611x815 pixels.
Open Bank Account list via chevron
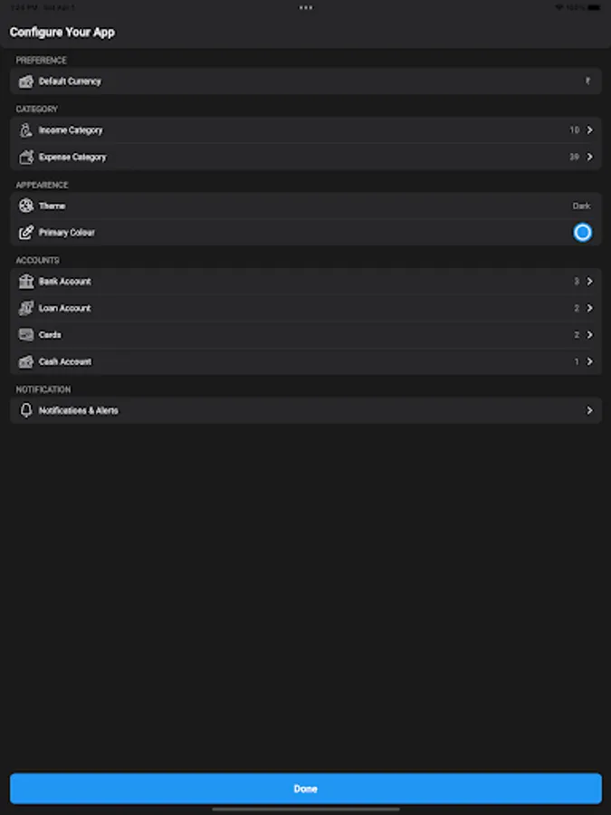(x=589, y=282)
